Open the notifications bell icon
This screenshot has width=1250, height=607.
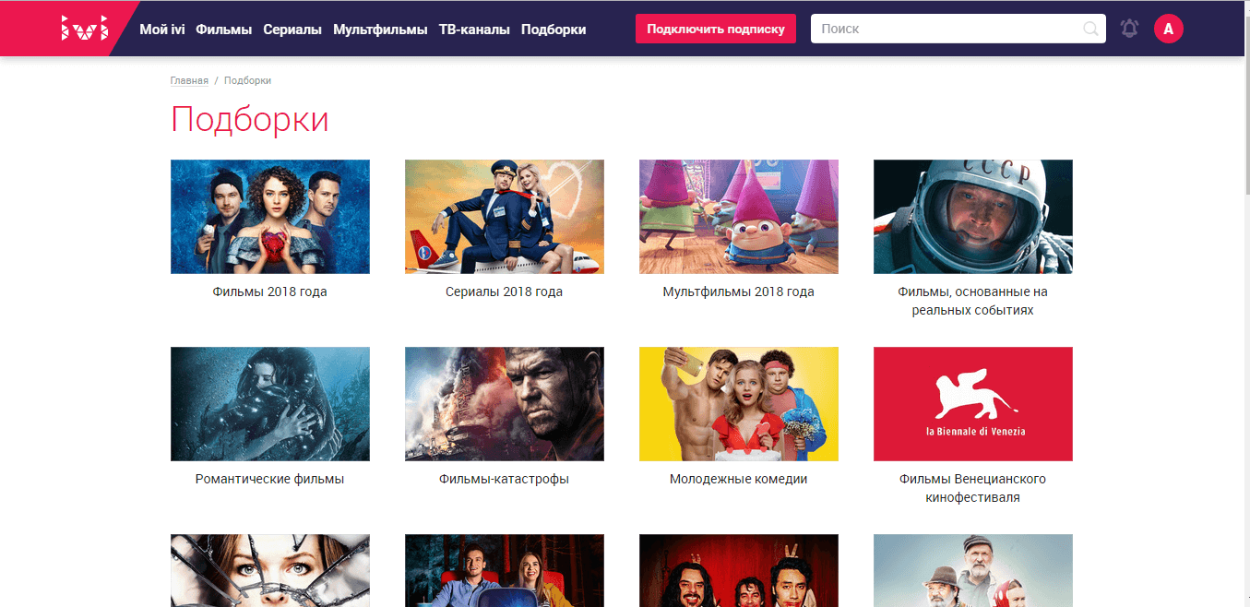[1129, 29]
